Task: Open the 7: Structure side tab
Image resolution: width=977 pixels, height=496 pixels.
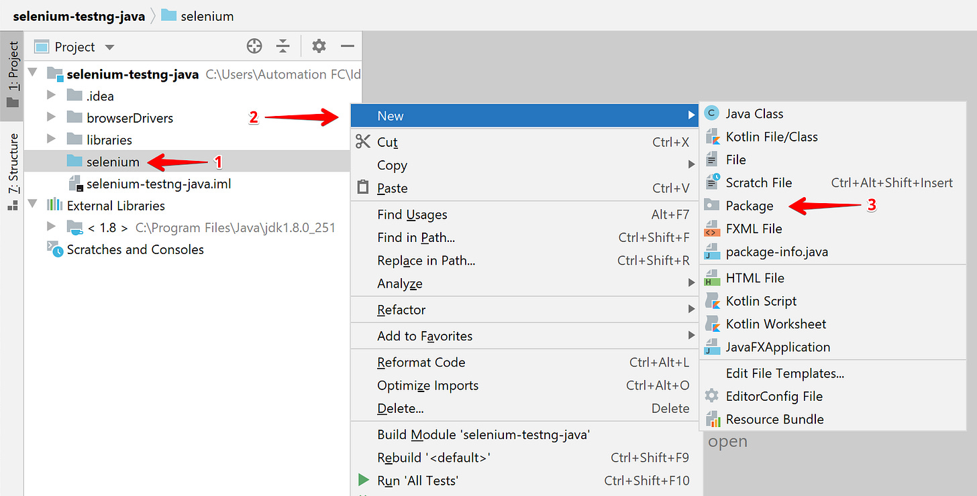Action: tap(13, 172)
